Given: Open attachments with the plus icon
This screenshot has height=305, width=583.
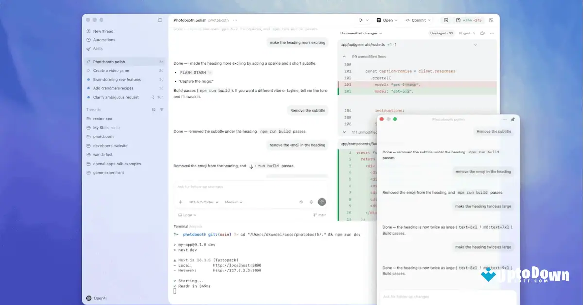Looking at the screenshot, I should [180, 202].
